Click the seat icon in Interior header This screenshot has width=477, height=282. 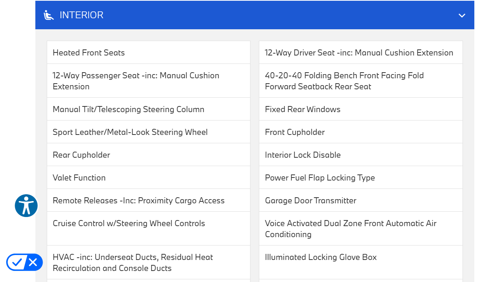point(49,15)
